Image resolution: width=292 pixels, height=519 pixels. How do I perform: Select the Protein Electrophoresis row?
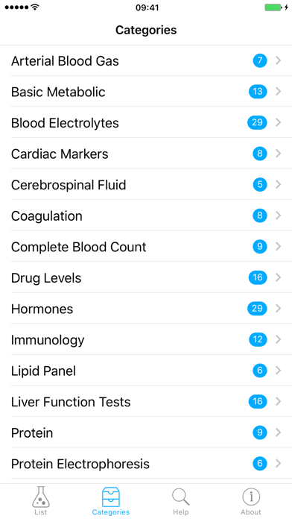(146, 463)
